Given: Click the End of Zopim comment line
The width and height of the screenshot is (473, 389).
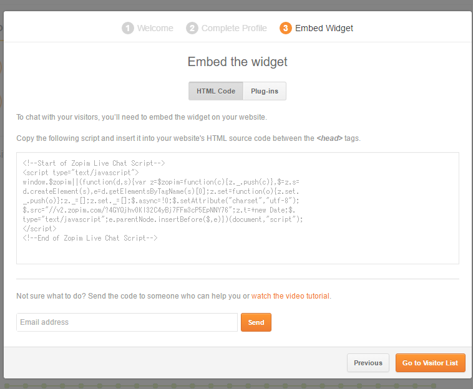Looking at the screenshot, I should pos(90,238).
